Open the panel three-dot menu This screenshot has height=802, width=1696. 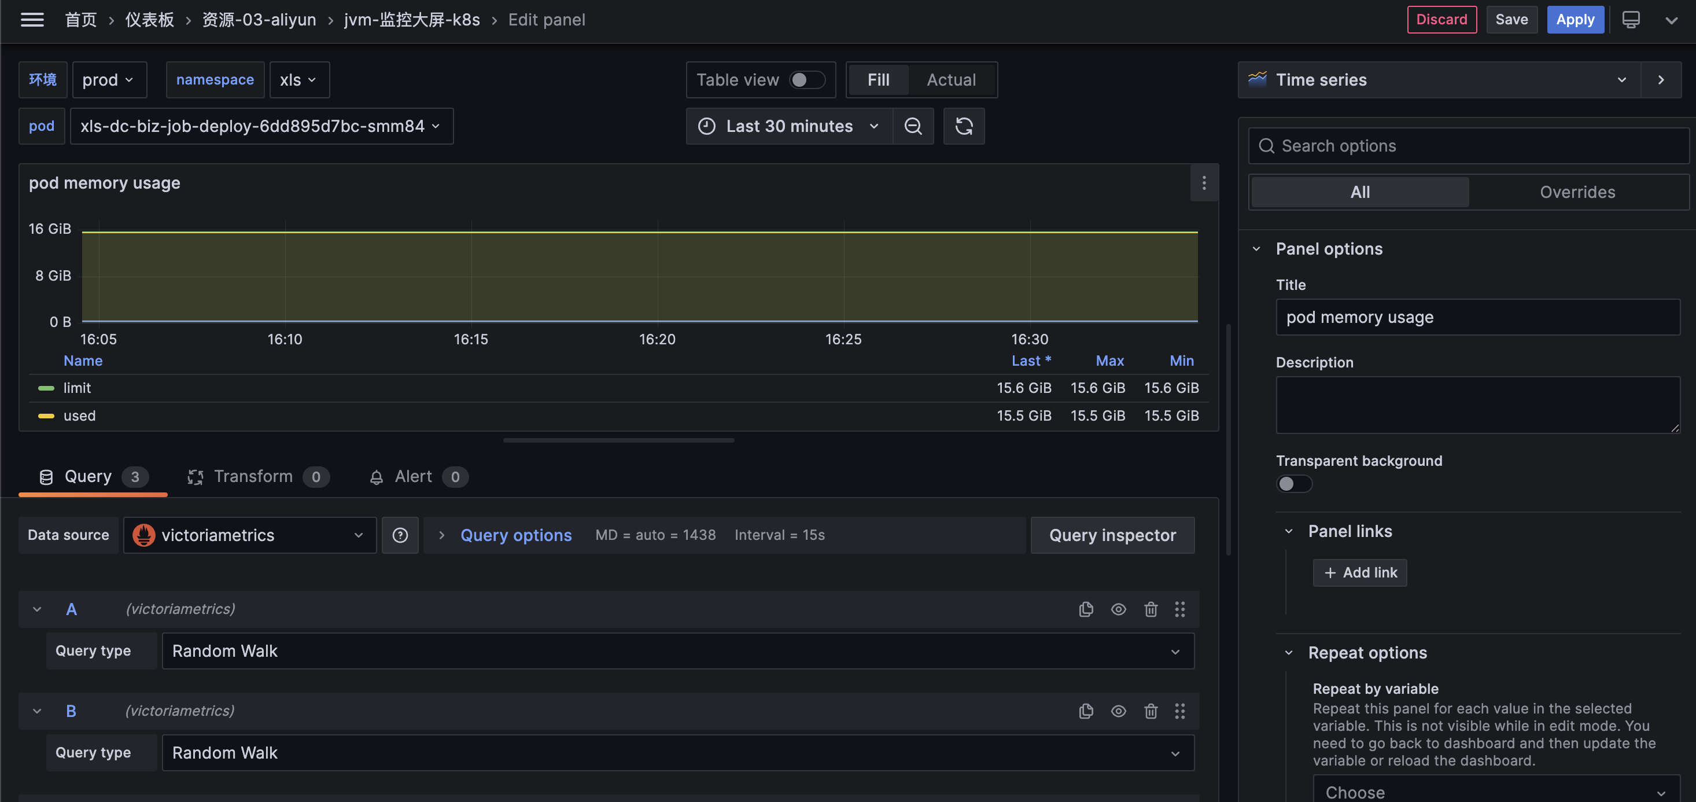tap(1204, 183)
